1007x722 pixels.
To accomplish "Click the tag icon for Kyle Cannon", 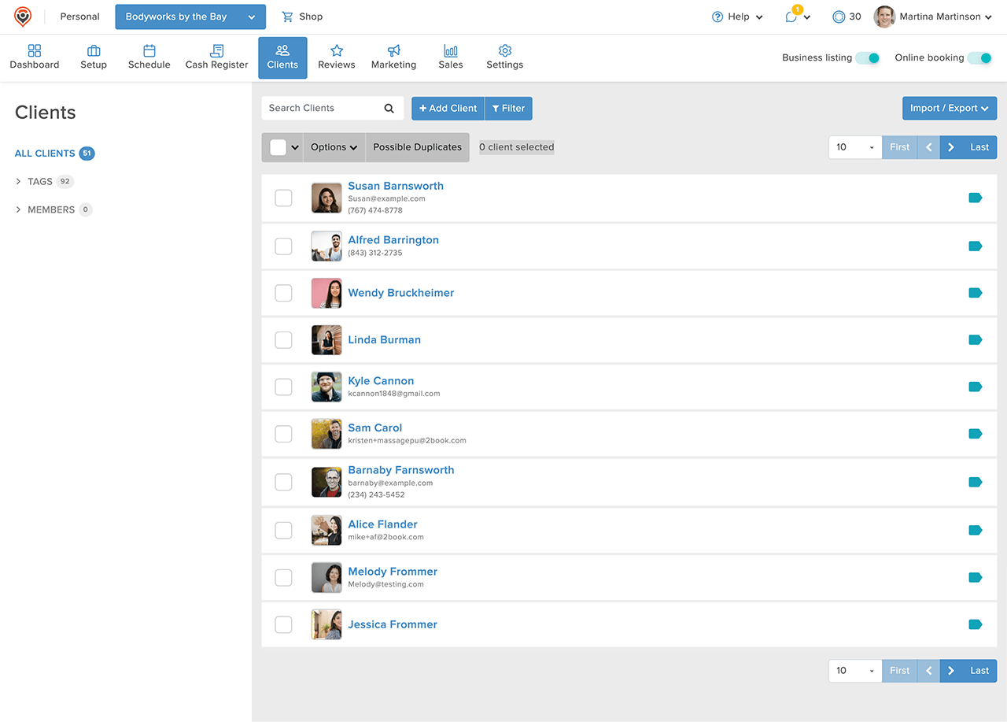I will pyautogui.click(x=976, y=387).
